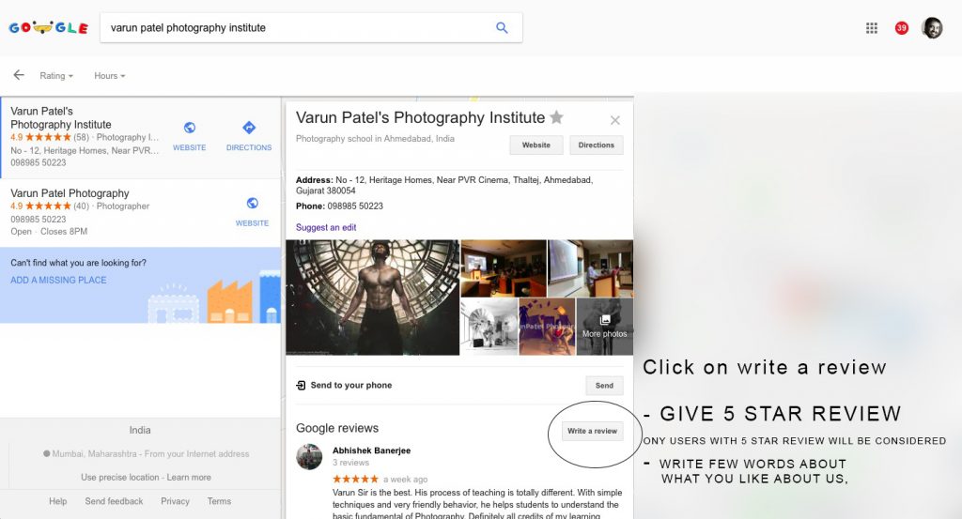Click Privacy footer link
Screen dimensions: 962x519
175,501
